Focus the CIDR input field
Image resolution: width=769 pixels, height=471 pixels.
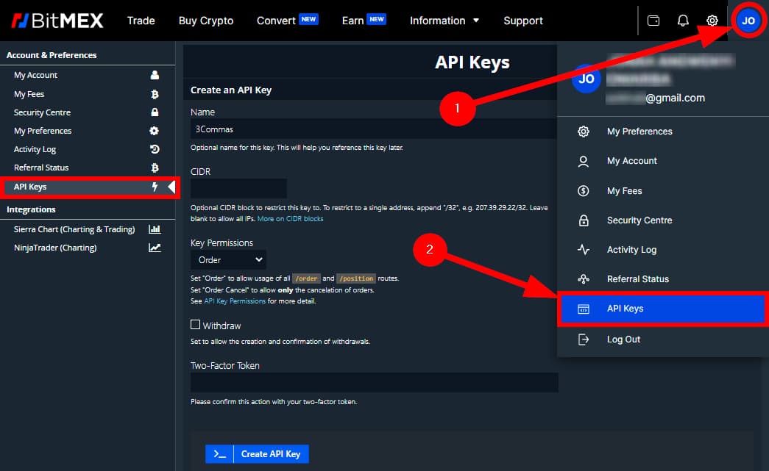239,189
